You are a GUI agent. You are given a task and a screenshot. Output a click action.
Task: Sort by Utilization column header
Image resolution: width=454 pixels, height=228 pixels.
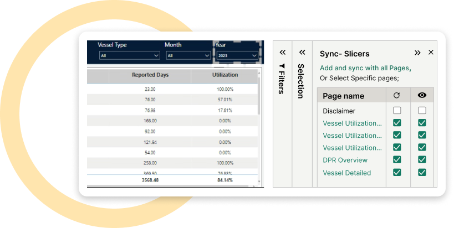pyautogui.click(x=225, y=75)
